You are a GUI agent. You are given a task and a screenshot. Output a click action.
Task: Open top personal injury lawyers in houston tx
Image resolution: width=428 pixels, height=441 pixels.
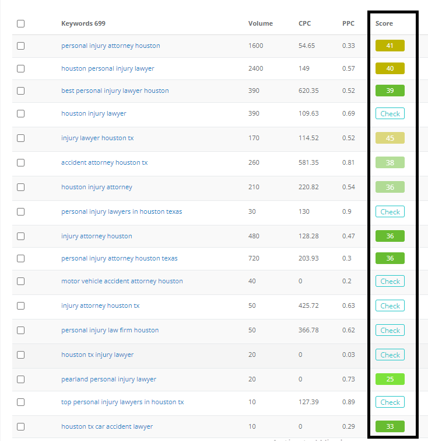click(x=122, y=402)
